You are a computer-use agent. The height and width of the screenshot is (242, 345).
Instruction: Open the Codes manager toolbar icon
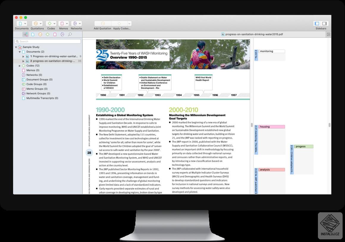(49, 23)
